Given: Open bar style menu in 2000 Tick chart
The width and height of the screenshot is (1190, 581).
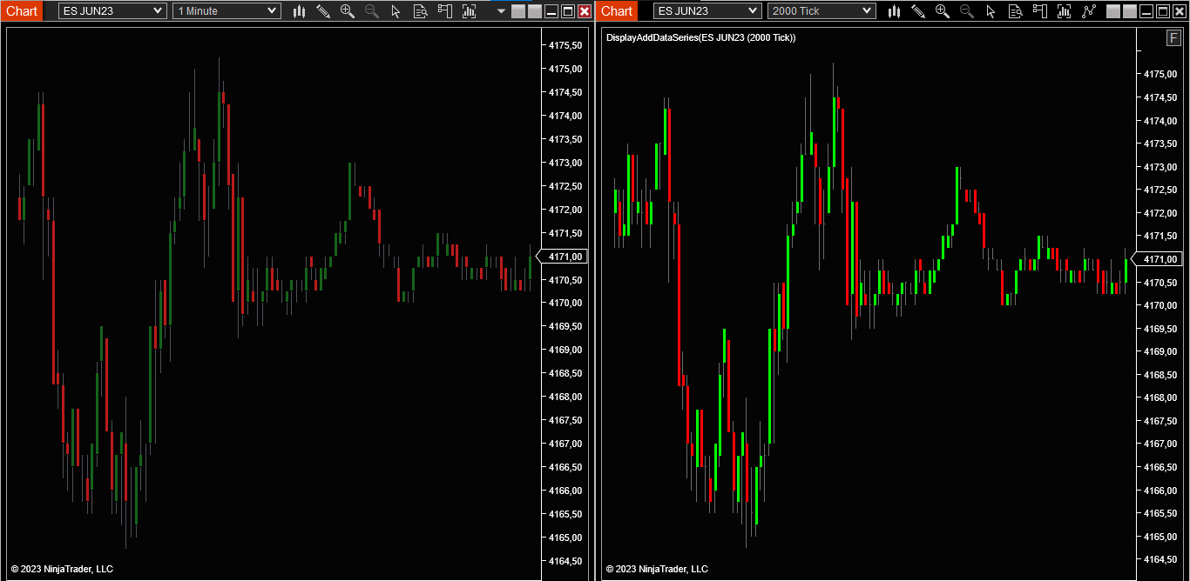Looking at the screenshot, I should pos(894,11).
